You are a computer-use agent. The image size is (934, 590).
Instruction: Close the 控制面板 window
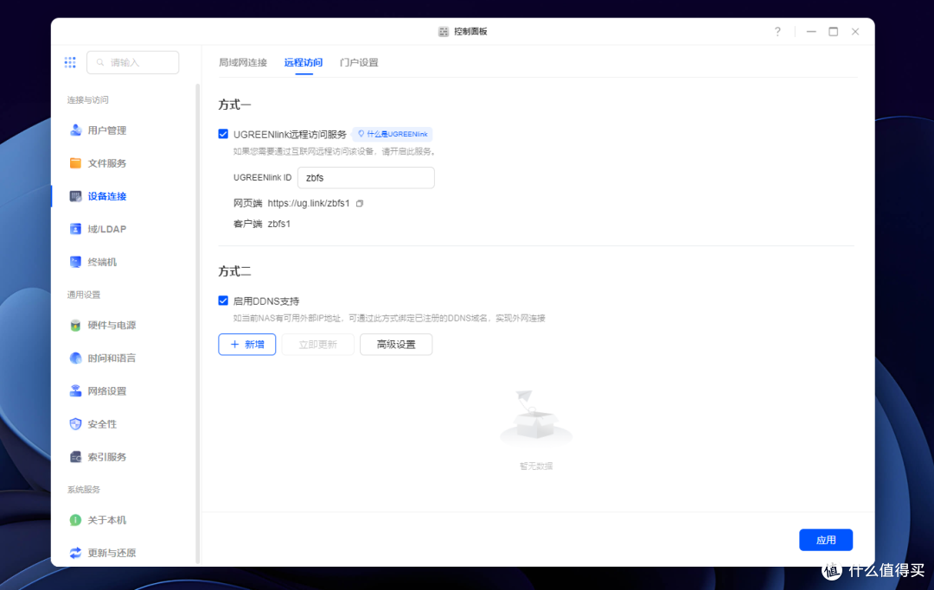pos(855,31)
